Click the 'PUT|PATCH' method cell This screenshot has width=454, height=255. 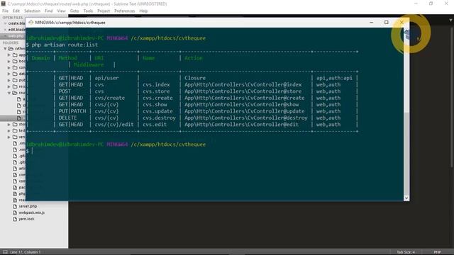point(72,111)
